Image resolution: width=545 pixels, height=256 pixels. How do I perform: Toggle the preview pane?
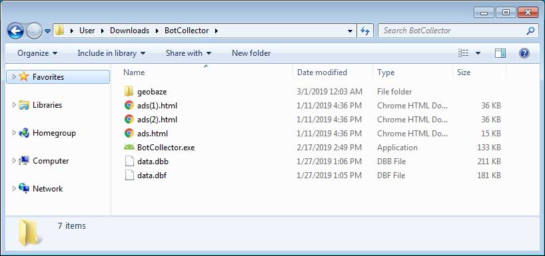click(500, 53)
